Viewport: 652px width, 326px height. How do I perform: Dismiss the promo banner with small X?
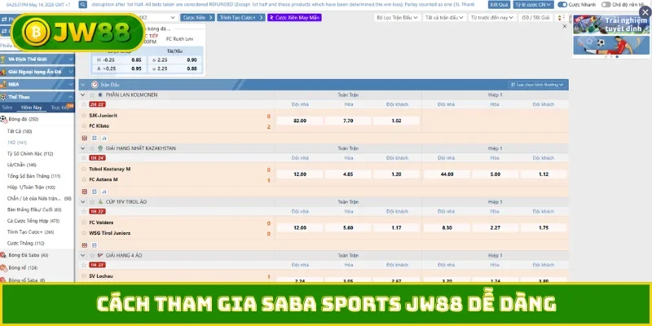[564, 26]
